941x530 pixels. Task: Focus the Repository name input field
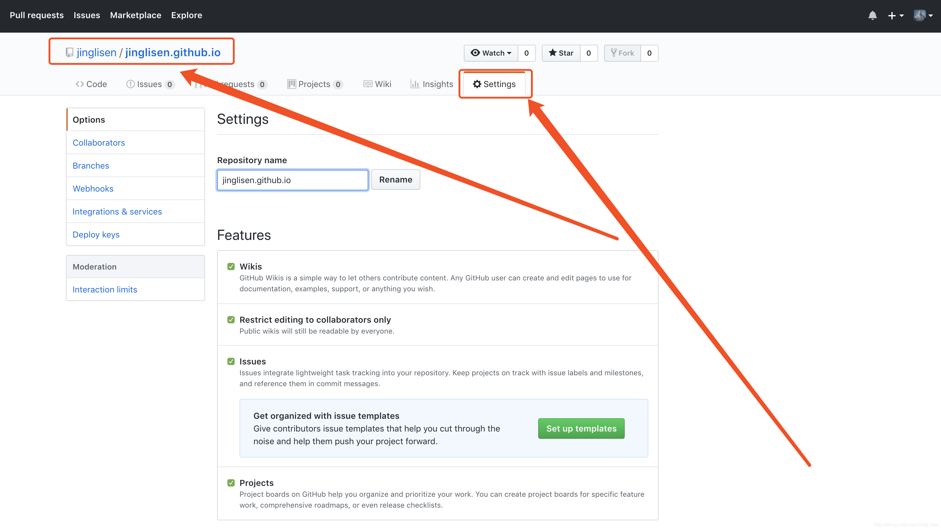293,180
